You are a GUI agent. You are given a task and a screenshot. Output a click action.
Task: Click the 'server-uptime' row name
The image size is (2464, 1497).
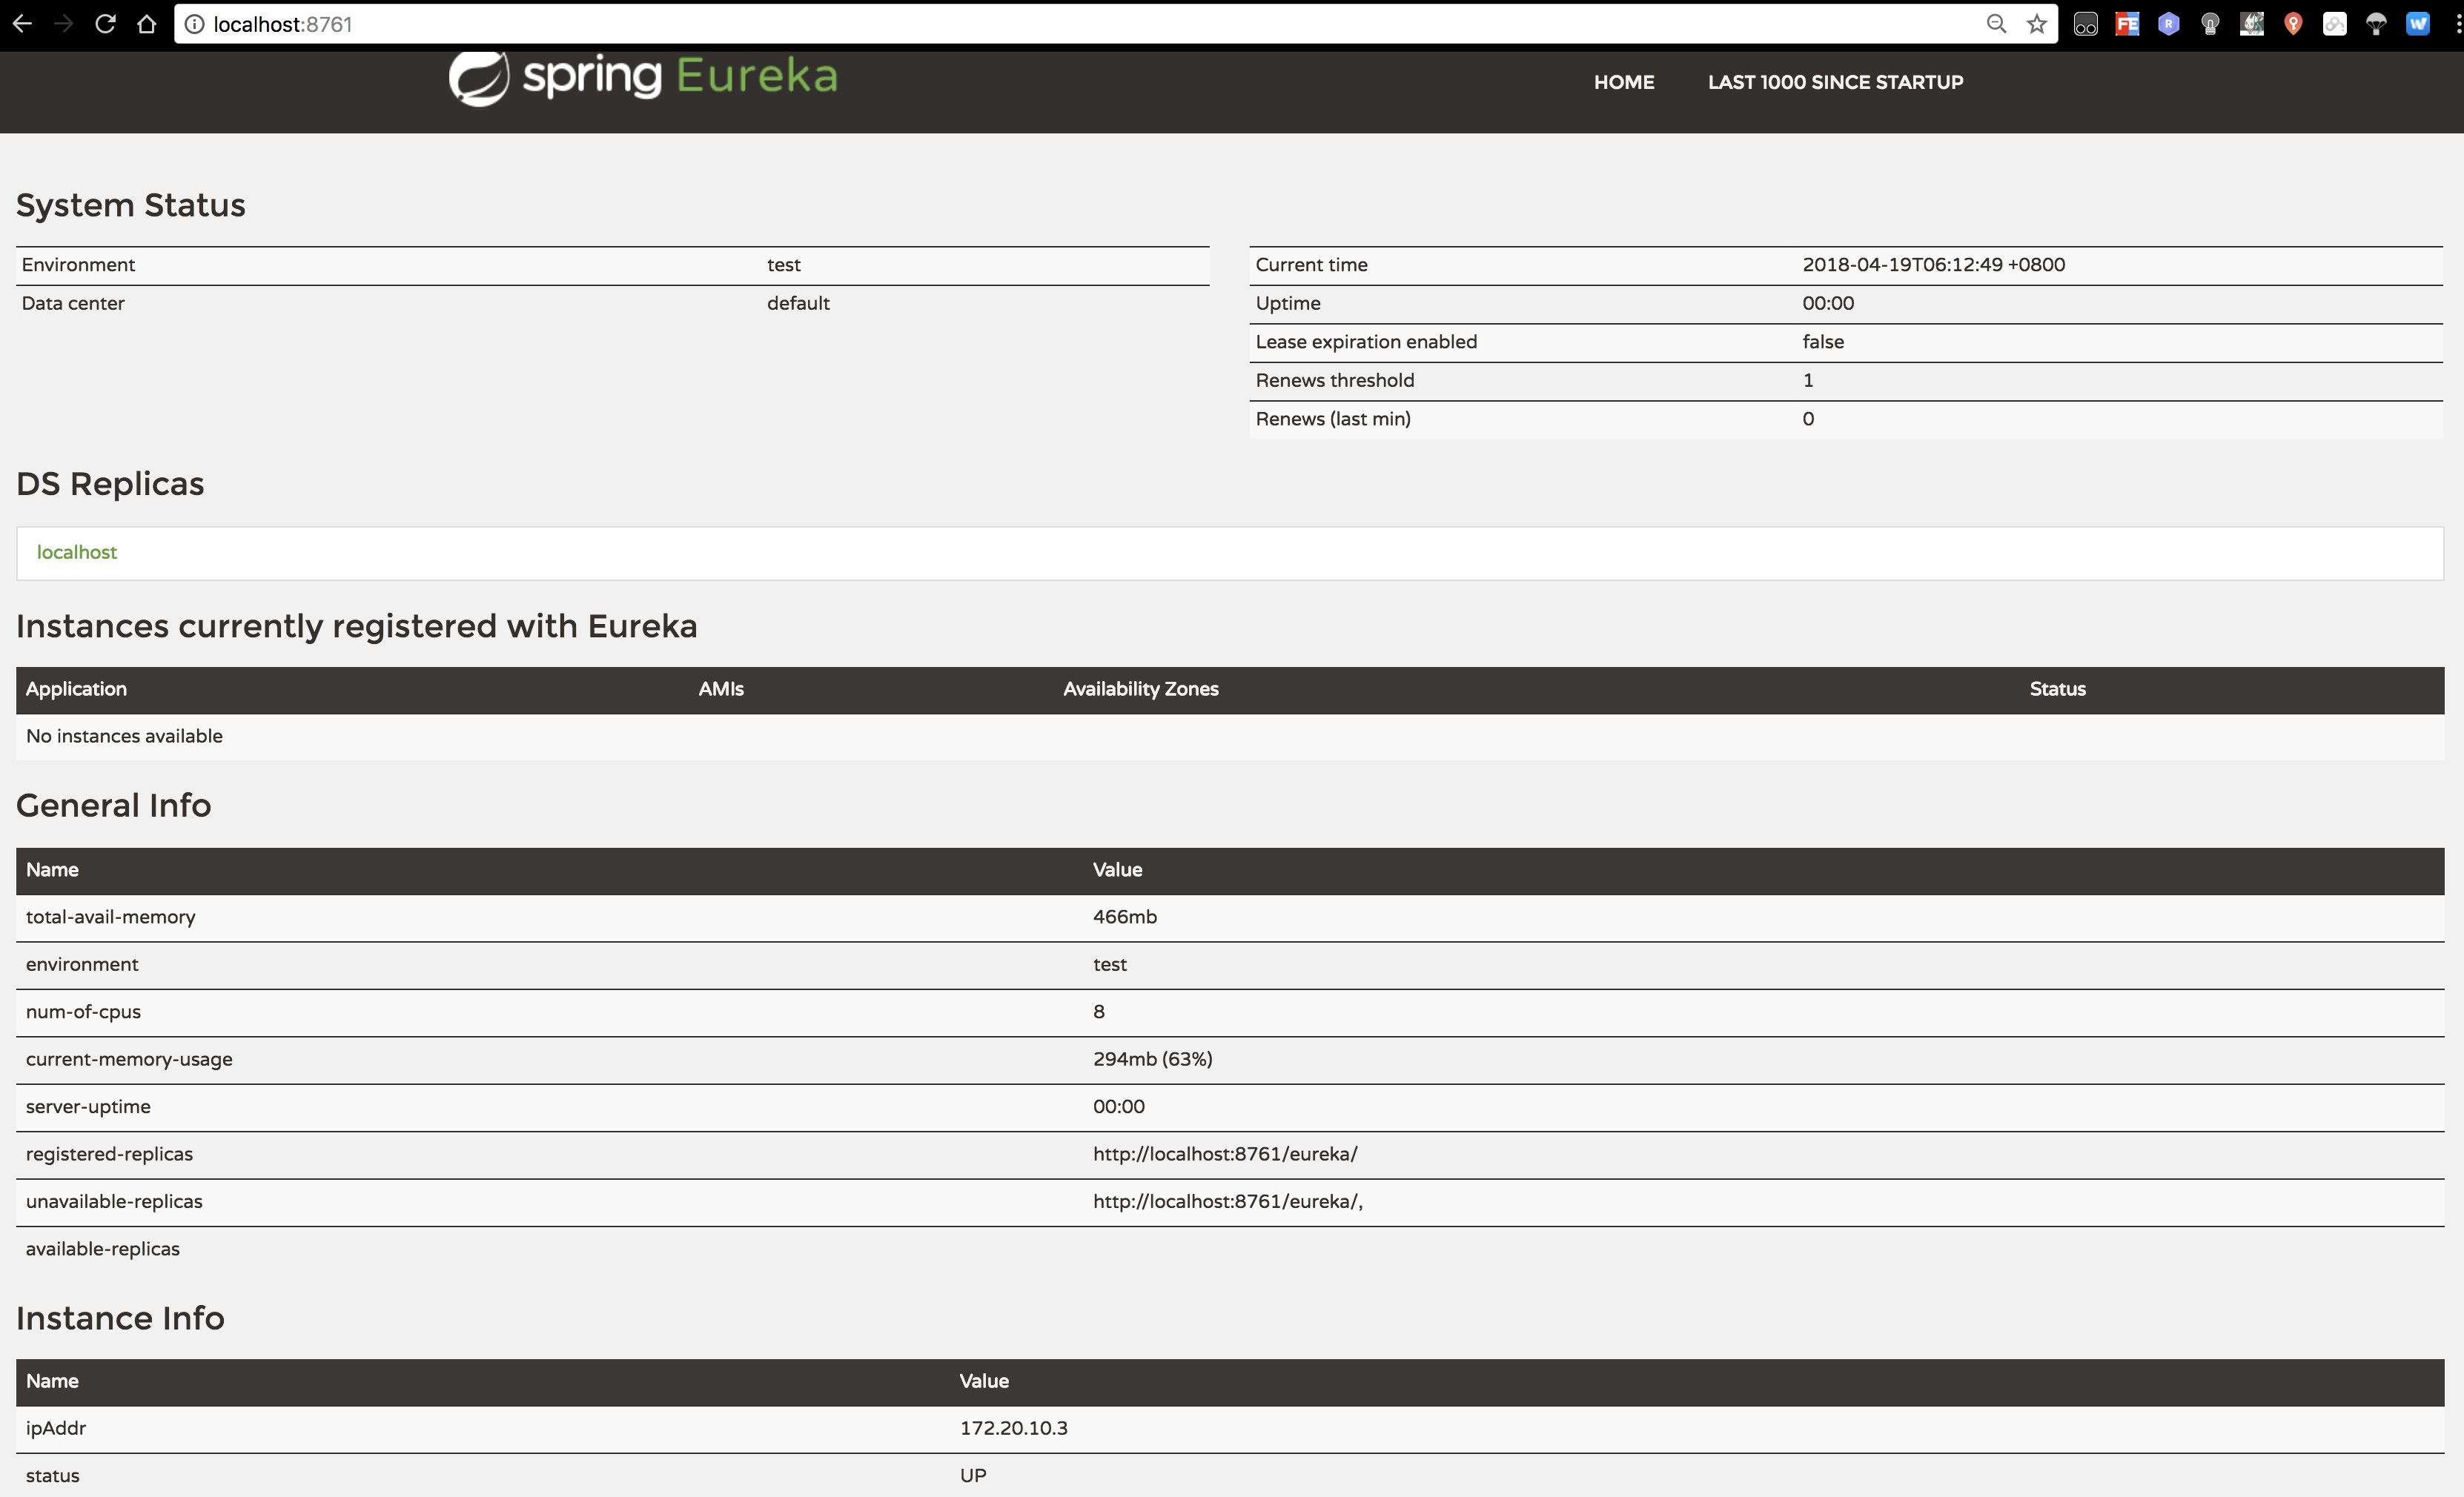click(x=88, y=1107)
